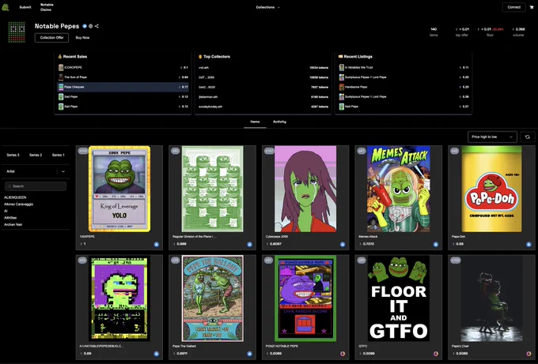Expand the Artist filter chevron
The image size is (538, 364).
[x=63, y=171]
